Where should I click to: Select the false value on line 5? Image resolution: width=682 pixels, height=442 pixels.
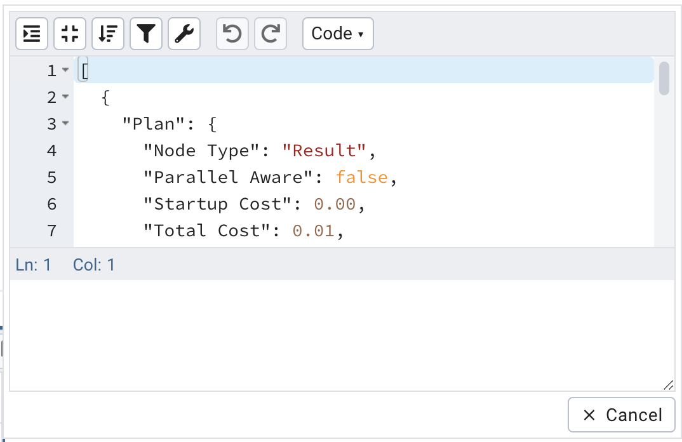point(362,177)
